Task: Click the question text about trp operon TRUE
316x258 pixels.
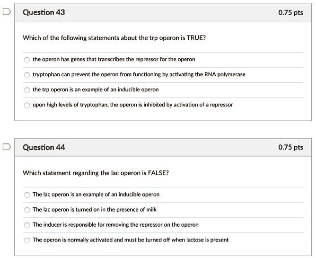Action: 114,38
